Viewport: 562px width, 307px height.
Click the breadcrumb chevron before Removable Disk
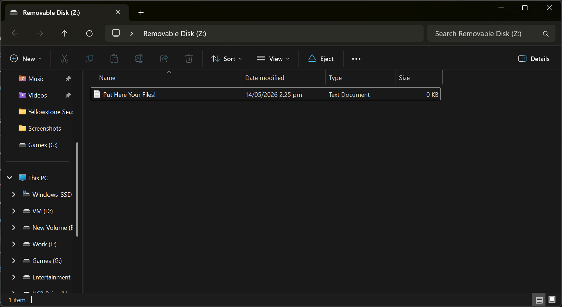(x=132, y=34)
